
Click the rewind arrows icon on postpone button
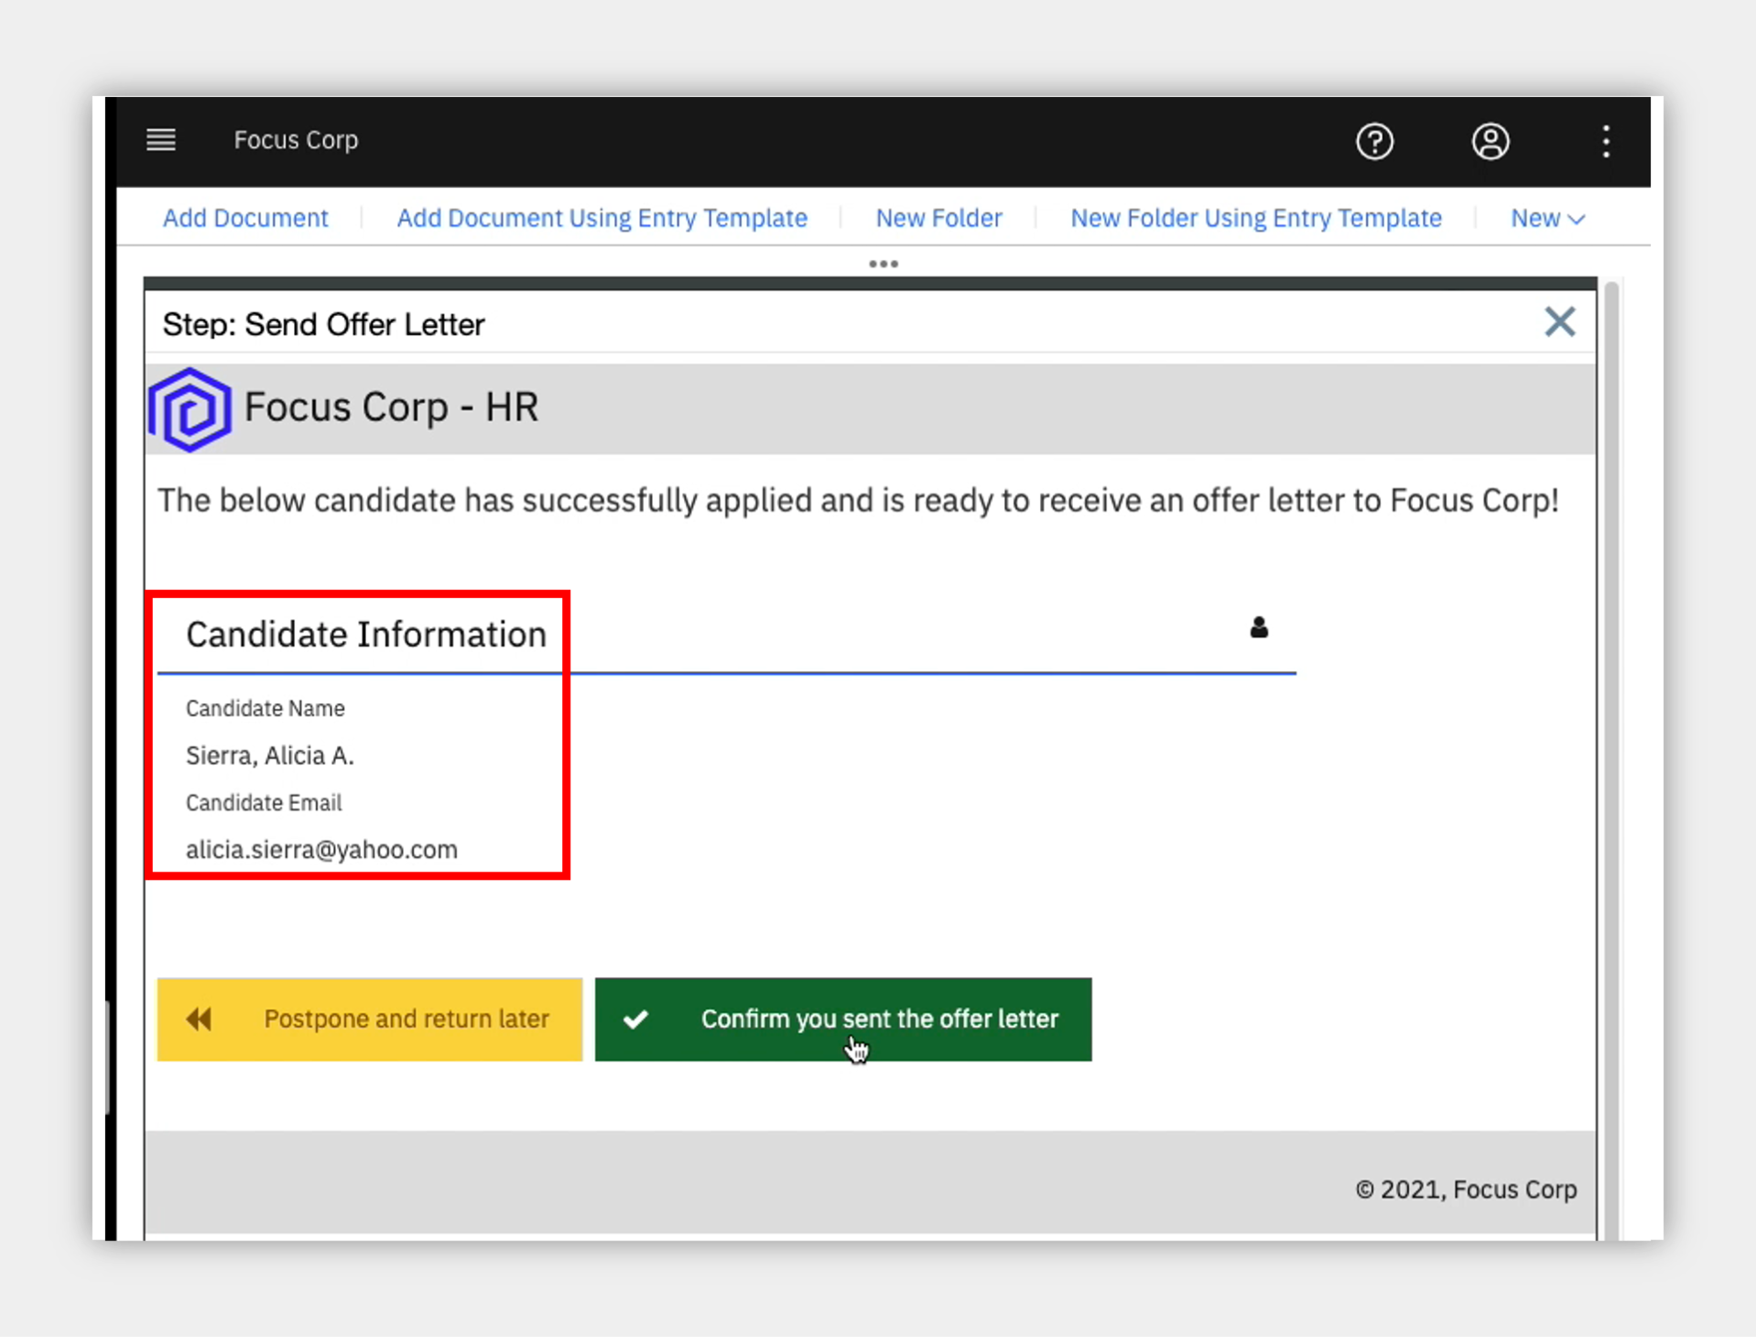(199, 1018)
